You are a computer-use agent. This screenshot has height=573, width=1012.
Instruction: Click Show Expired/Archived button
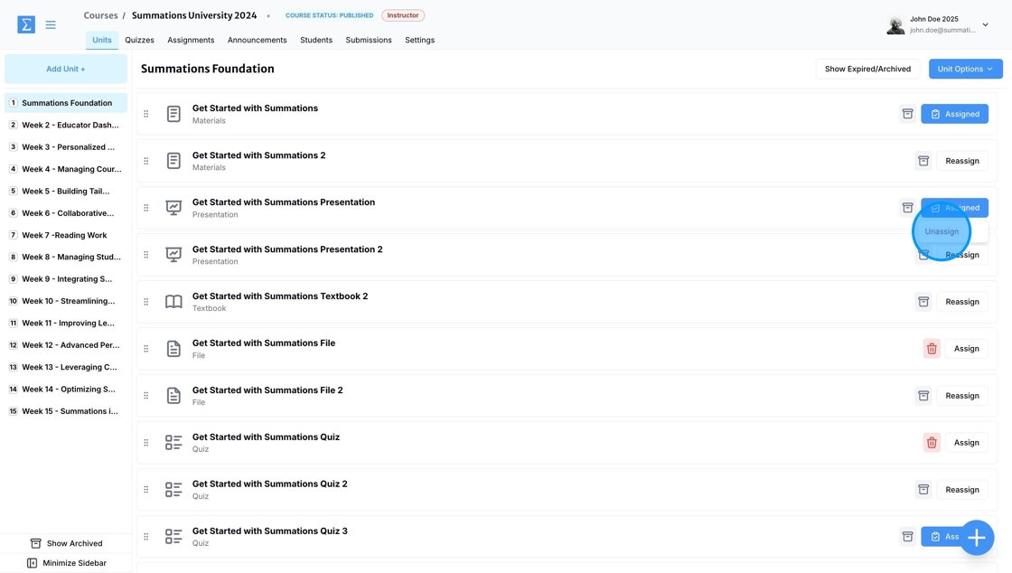pyautogui.click(x=867, y=69)
